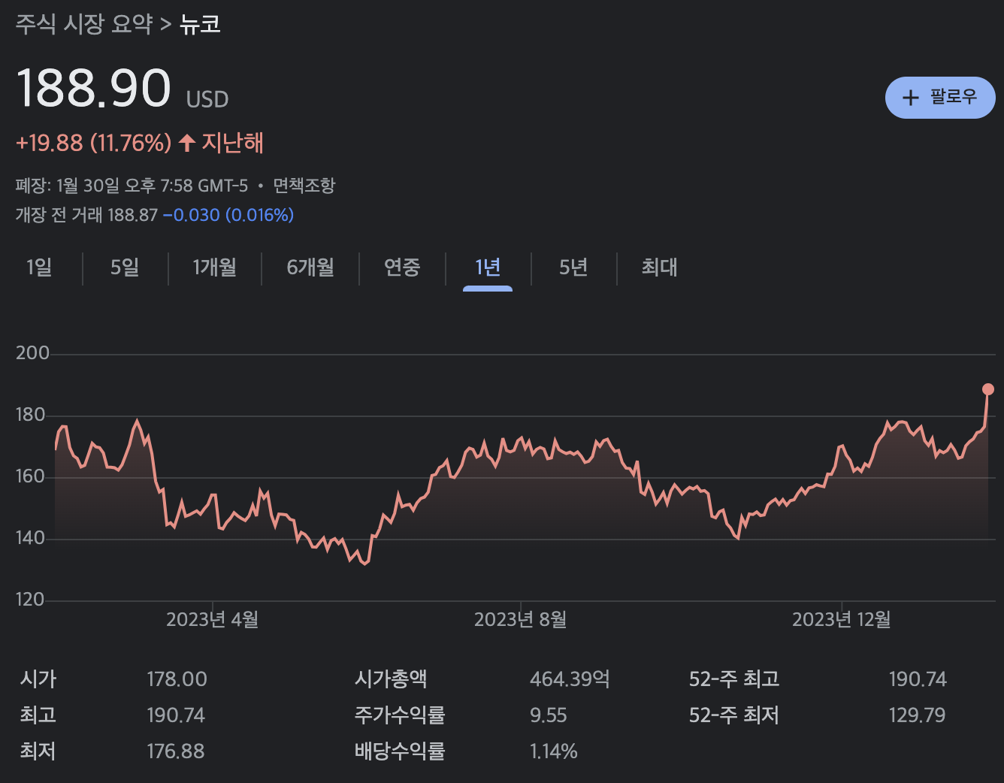Click the +19.88 (11.76%) change text

pyautogui.click(x=94, y=142)
